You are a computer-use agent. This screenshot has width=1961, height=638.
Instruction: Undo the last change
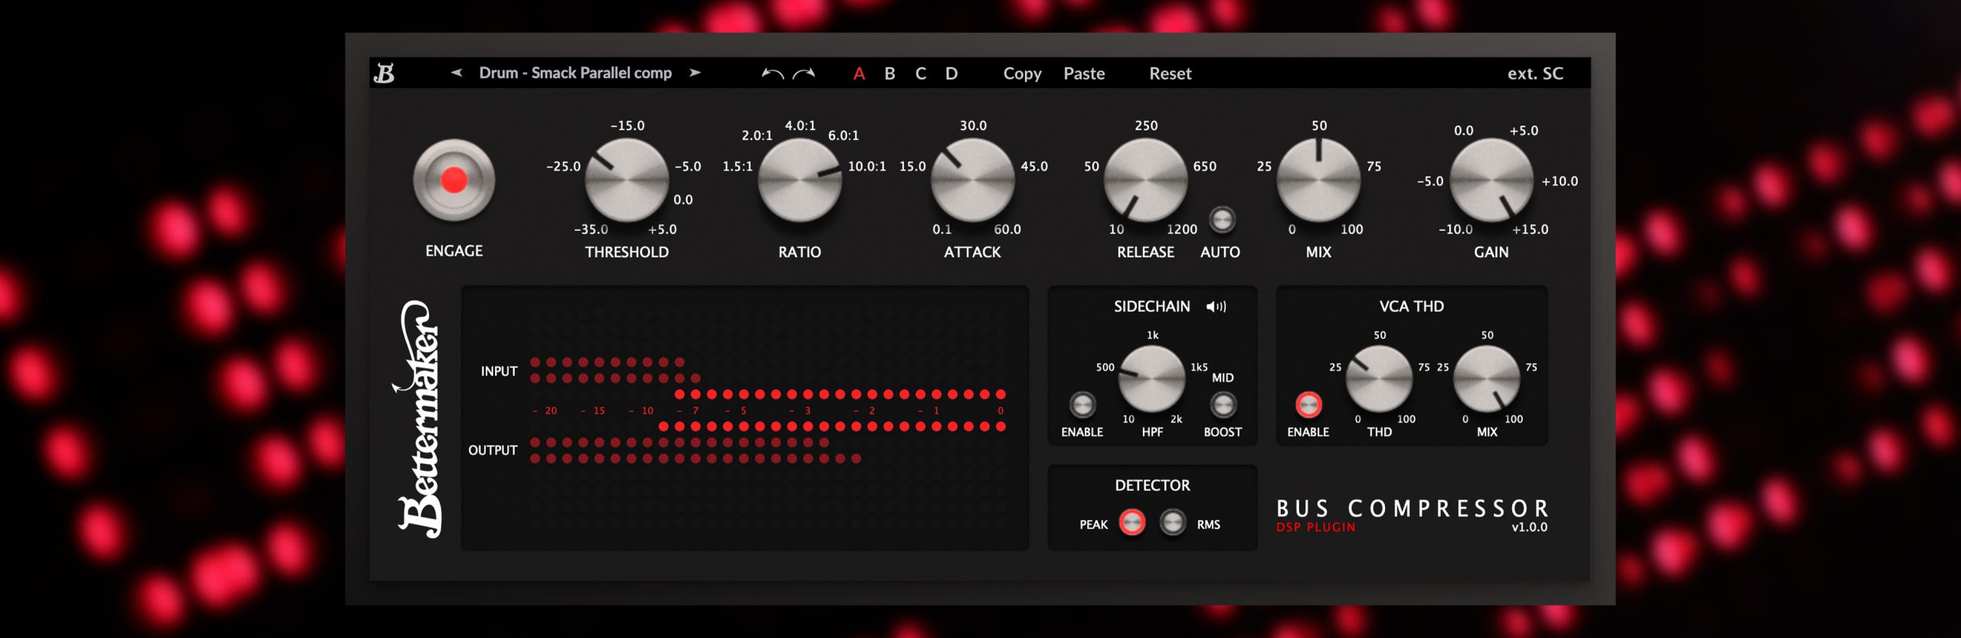pyautogui.click(x=772, y=74)
